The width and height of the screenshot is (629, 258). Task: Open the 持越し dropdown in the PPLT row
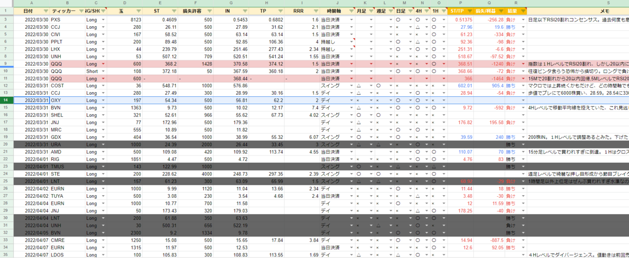[x=351, y=41]
